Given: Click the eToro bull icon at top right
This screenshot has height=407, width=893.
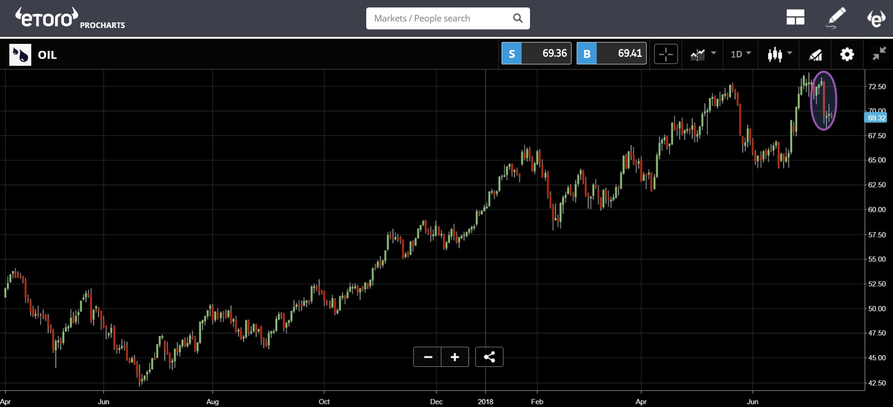Looking at the screenshot, I should click(876, 18).
